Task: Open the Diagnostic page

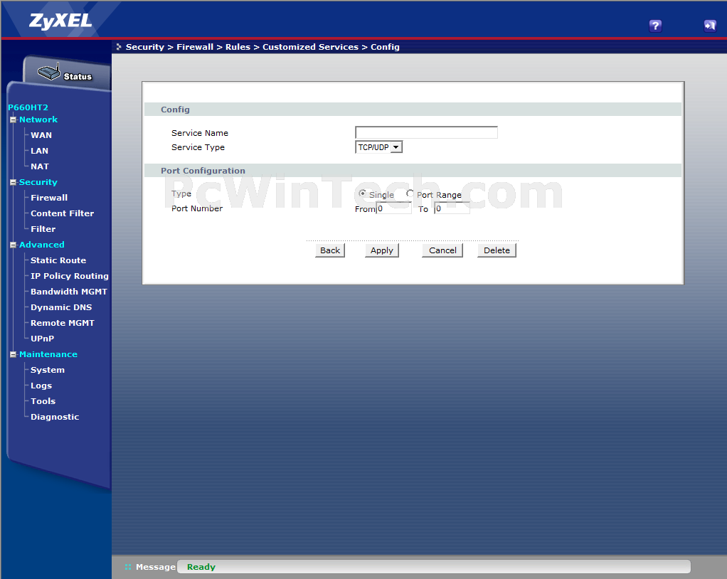Action: tap(55, 417)
